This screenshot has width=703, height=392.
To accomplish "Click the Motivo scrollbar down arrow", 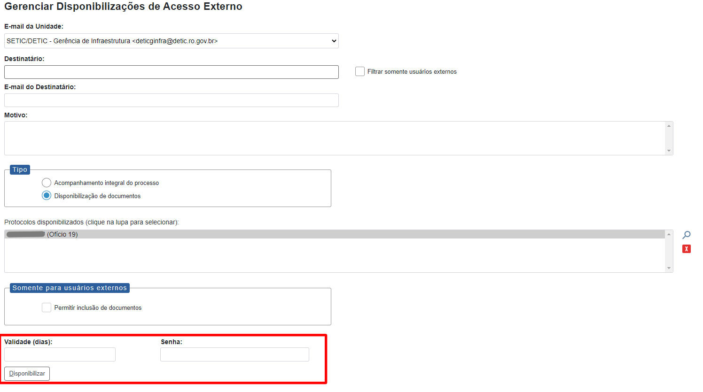I will pyautogui.click(x=669, y=151).
